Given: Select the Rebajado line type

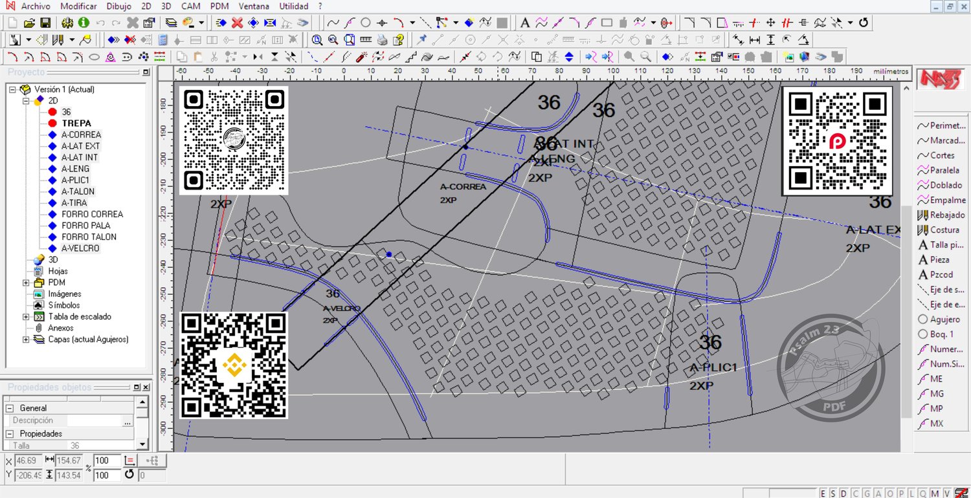Looking at the screenshot, I should 942,215.
